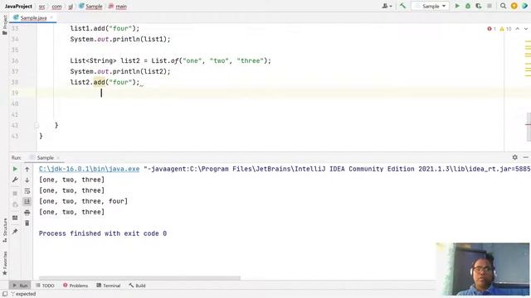The height and width of the screenshot is (298, 531).
Task: Click the console horizontal scrollbar
Action: [x=139, y=278]
